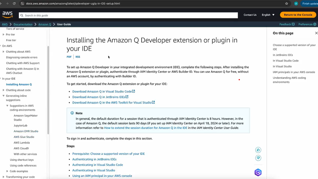Bookmark this page with the star icon
The height and width of the screenshot is (179, 318).
(x=286, y=4)
